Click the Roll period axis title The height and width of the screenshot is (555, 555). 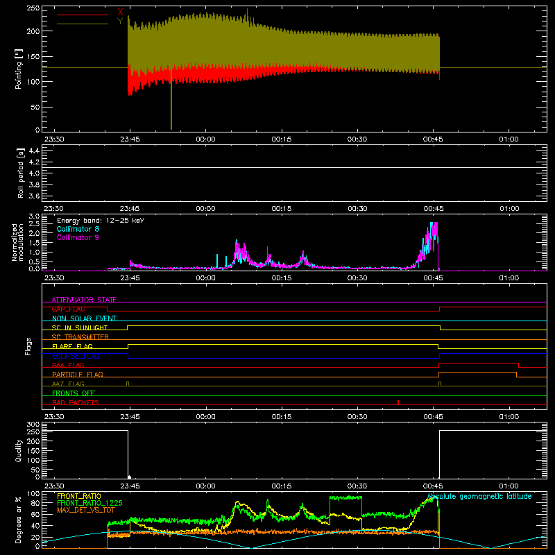(x=21, y=173)
